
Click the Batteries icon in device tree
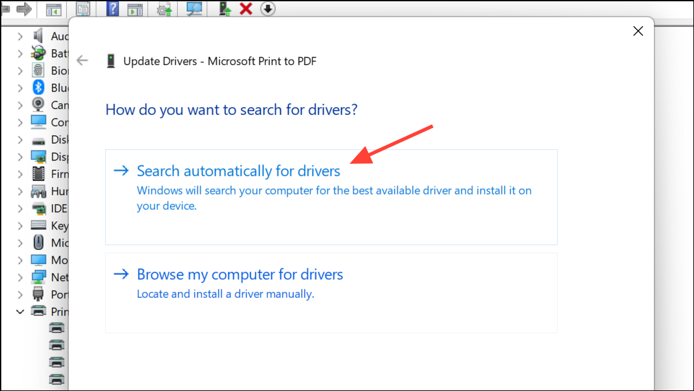pos(38,53)
